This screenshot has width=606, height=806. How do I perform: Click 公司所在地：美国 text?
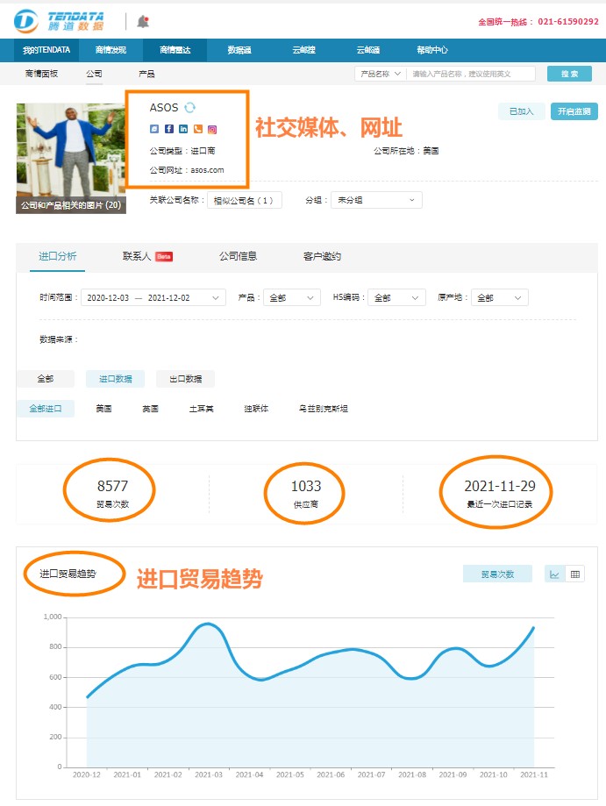click(x=406, y=151)
